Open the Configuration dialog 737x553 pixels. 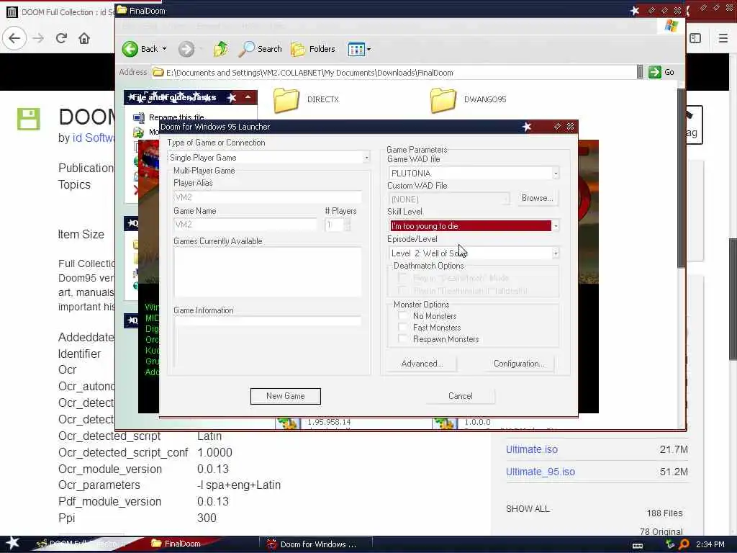[x=519, y=364]
